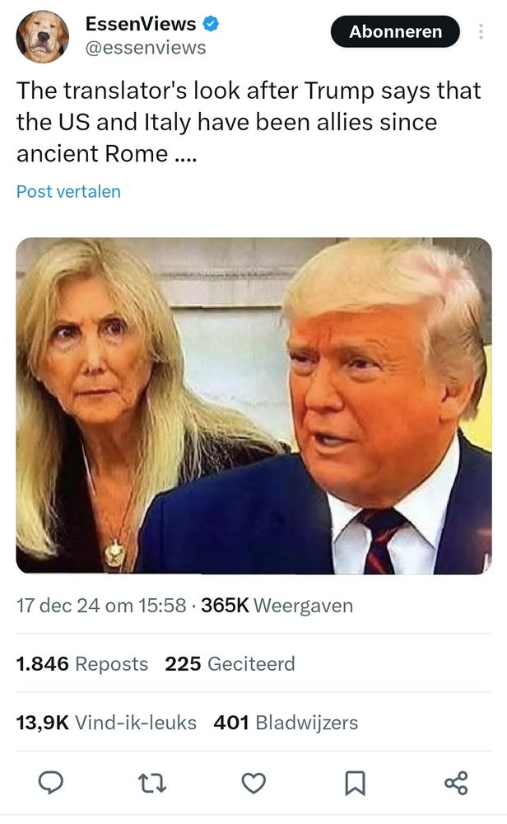This screenshot has width=507, height=824.
Task: Show the 13,9K Vind-ik-leuks list
Action: pyautogui.click(x=106, y=723)
